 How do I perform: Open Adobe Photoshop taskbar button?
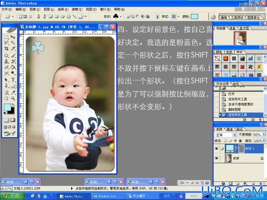tap(73, 196)
